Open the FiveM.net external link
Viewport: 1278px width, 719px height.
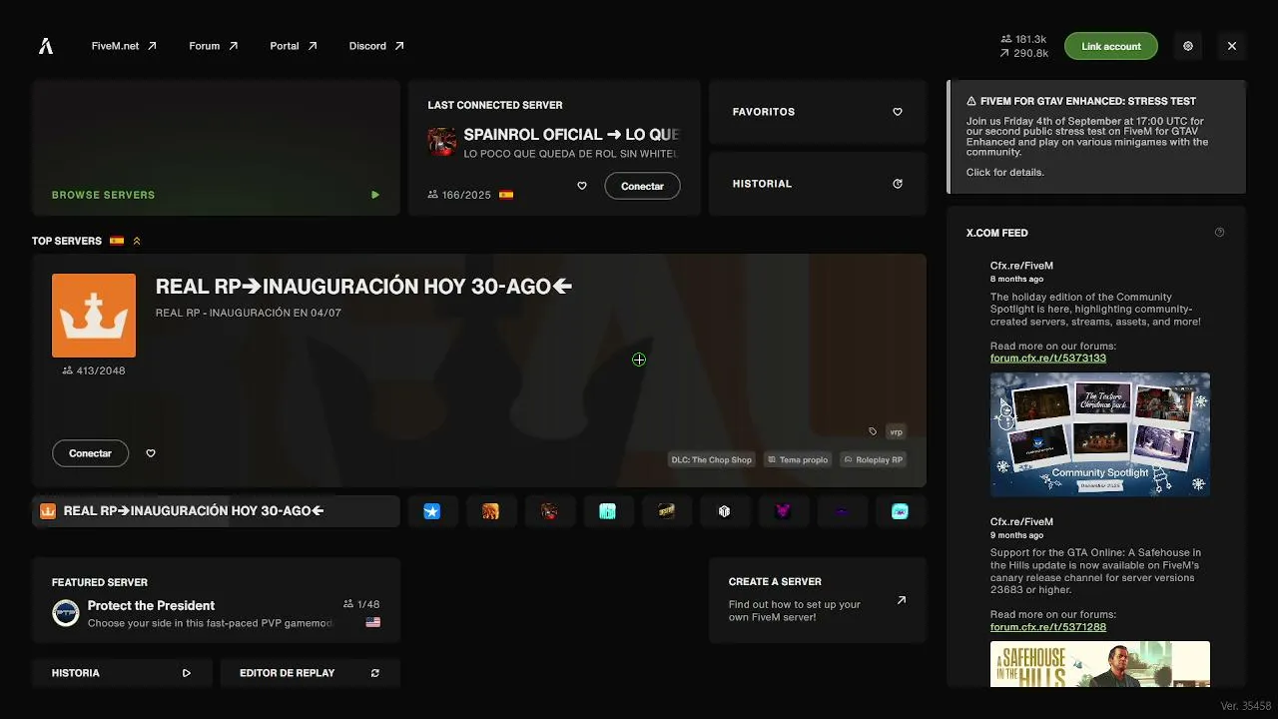(x=124, y=46)
